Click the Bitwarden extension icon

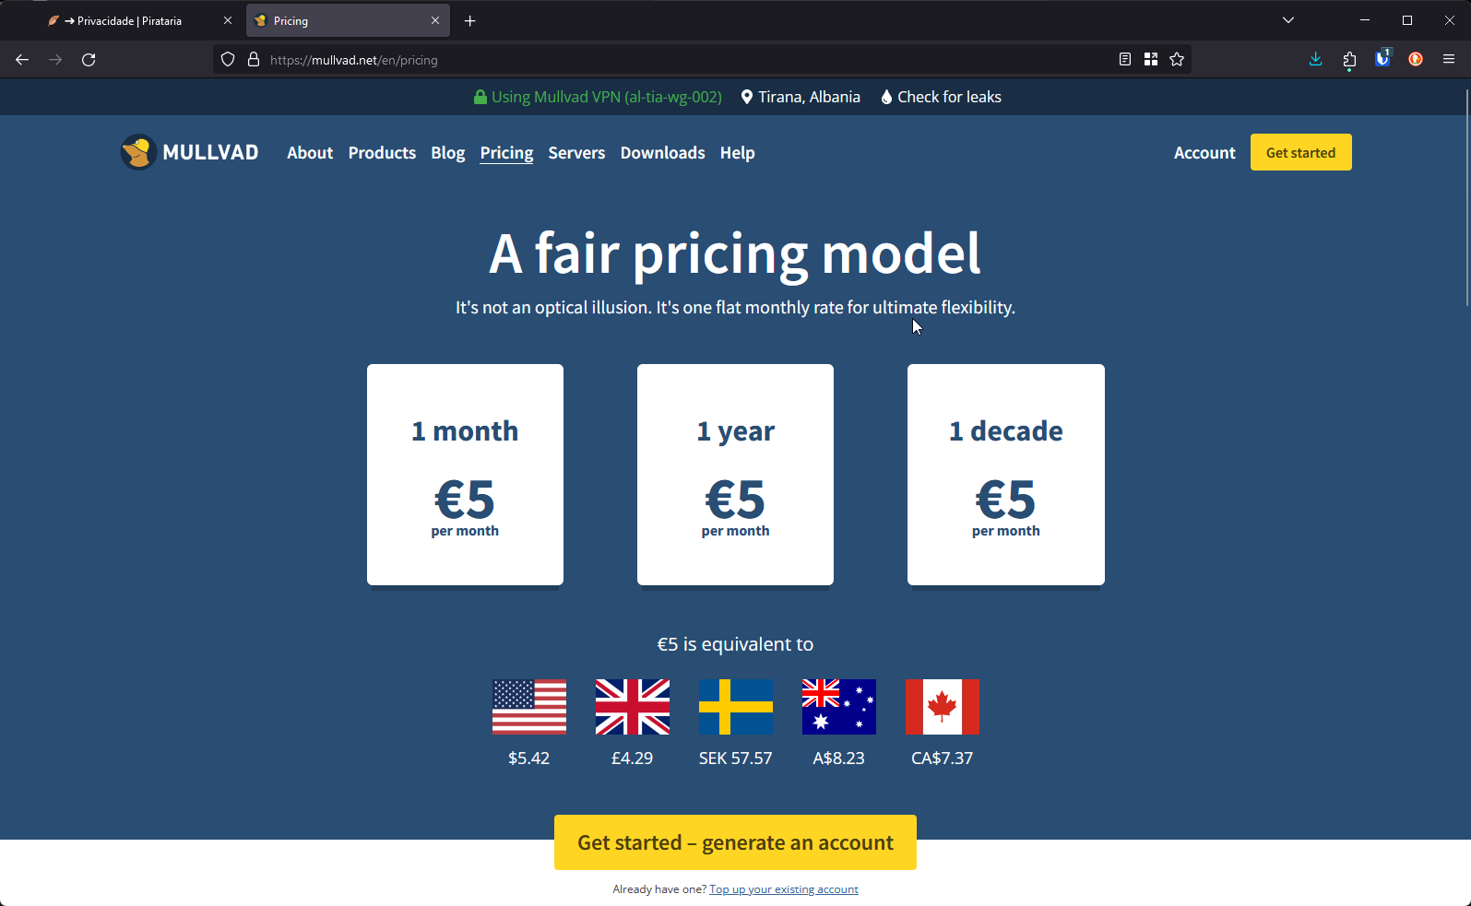(x=1382, y=59)
